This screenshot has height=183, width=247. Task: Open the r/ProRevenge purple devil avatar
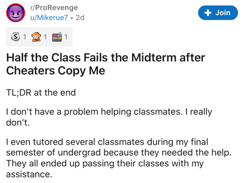click(16, 13)
